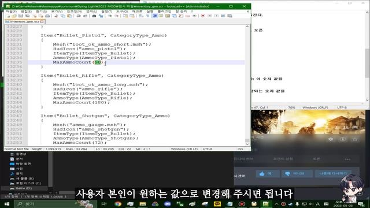The width and height of the screenshot is (370, 208).
Task: Click the Ask Again Later button in Steam
Action: pyautogui.click(x=333, y=174)
